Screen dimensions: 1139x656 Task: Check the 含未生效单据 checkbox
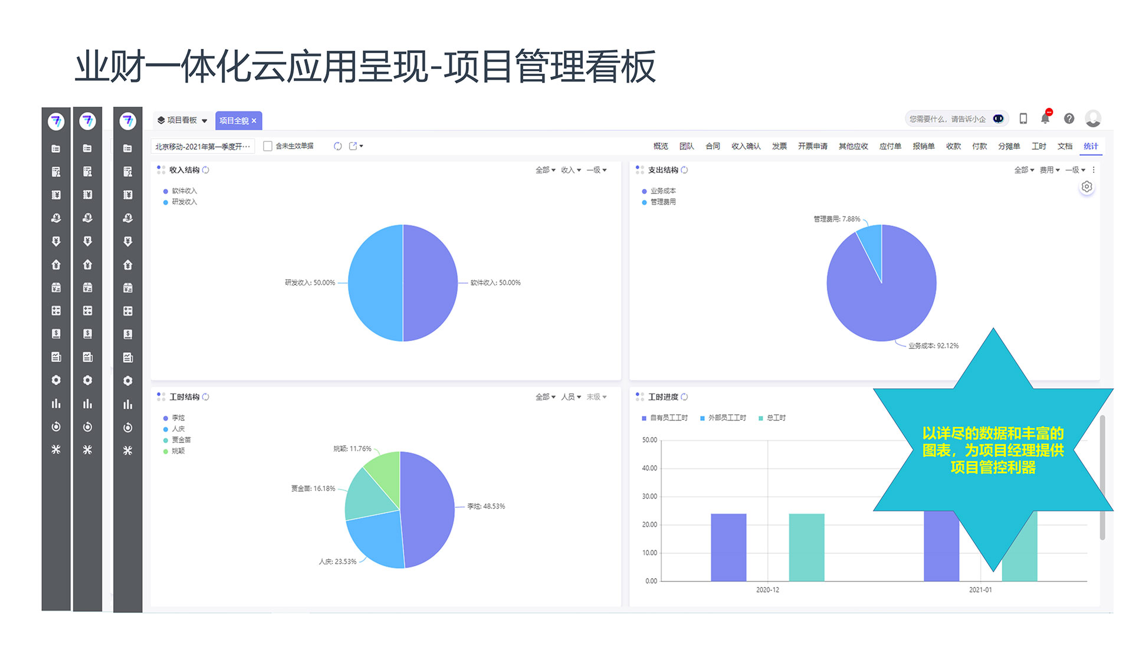click(268, 146)
